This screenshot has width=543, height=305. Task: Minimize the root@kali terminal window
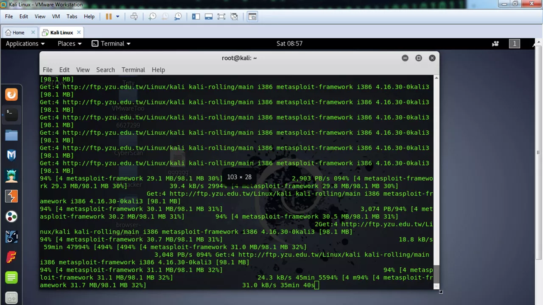pyautogui.click(x=405, y=58)
